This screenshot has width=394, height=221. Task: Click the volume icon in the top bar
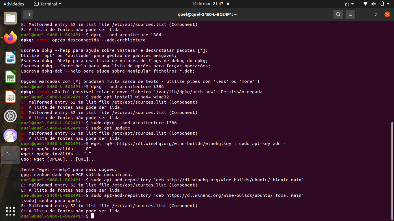point(374,4)
